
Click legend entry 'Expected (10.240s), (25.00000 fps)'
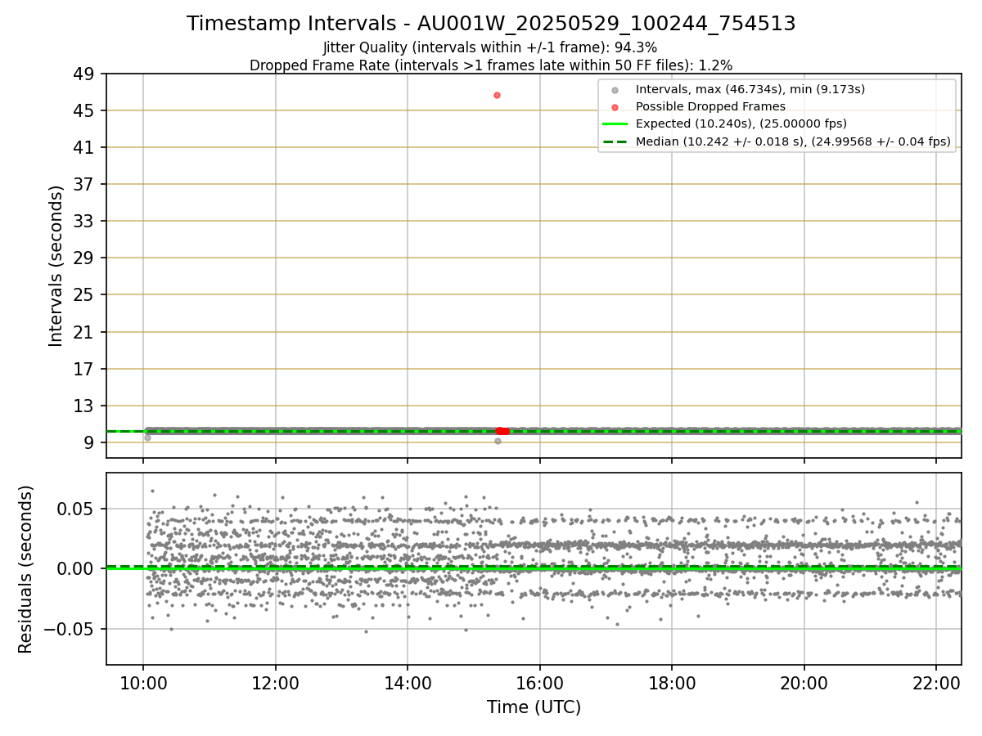click(741, 124)
